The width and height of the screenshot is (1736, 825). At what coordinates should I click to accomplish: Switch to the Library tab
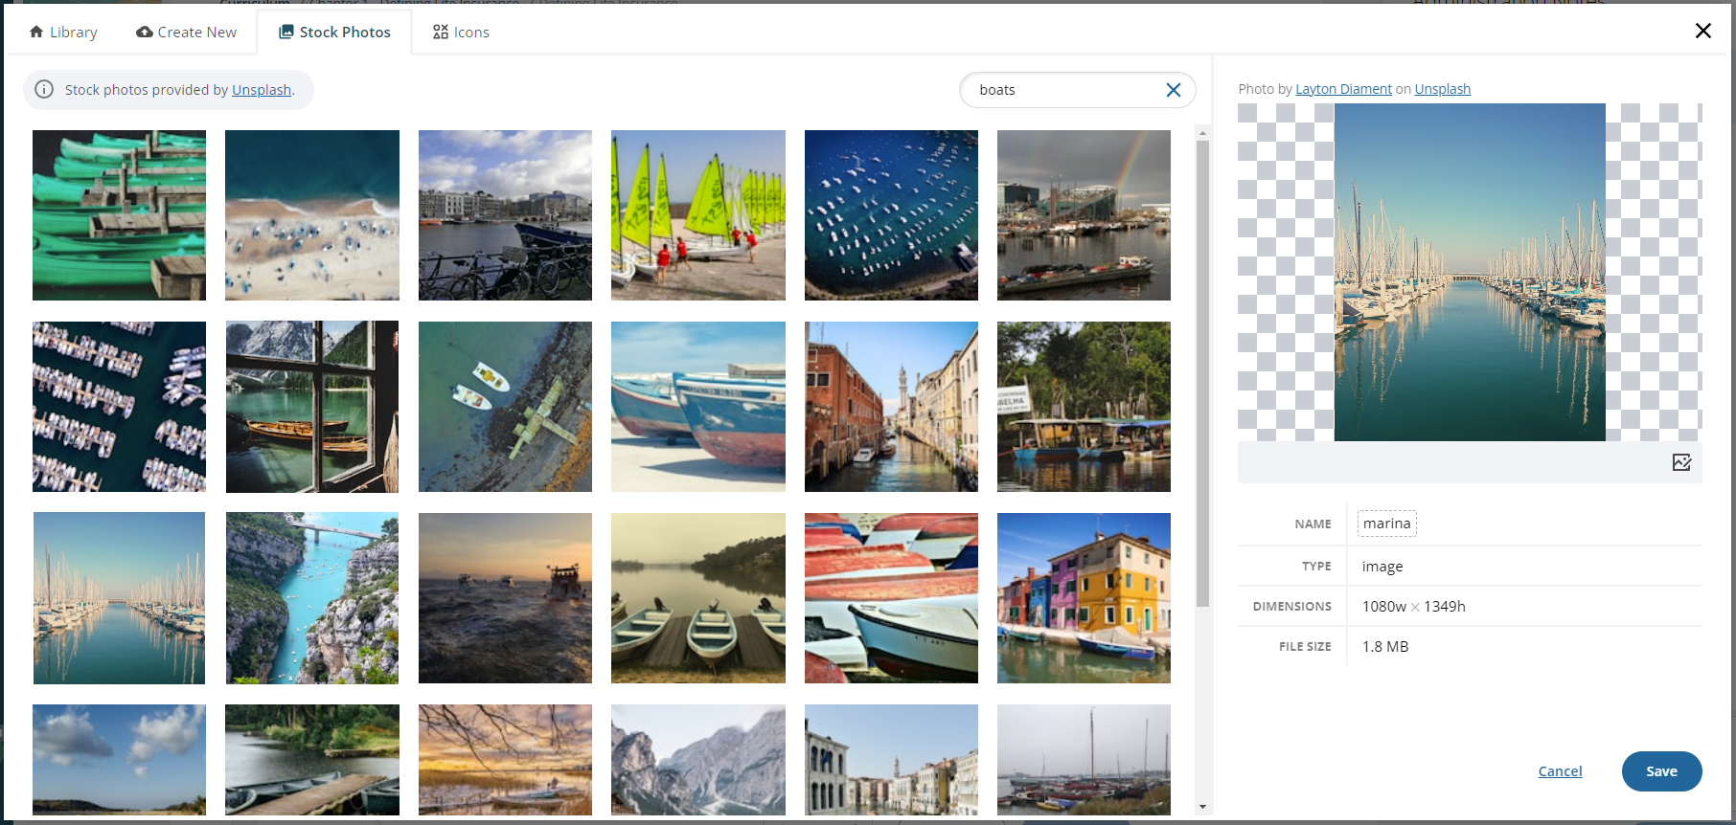pyautogui.click(x=63, y=33)
